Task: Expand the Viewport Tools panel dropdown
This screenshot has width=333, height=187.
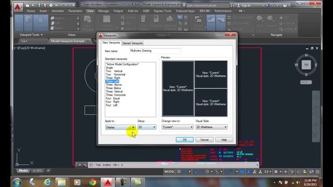Action: point(31,35)
